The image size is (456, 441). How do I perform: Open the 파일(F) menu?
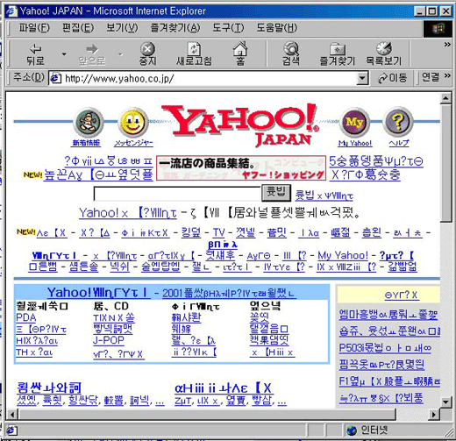[34, 28]
